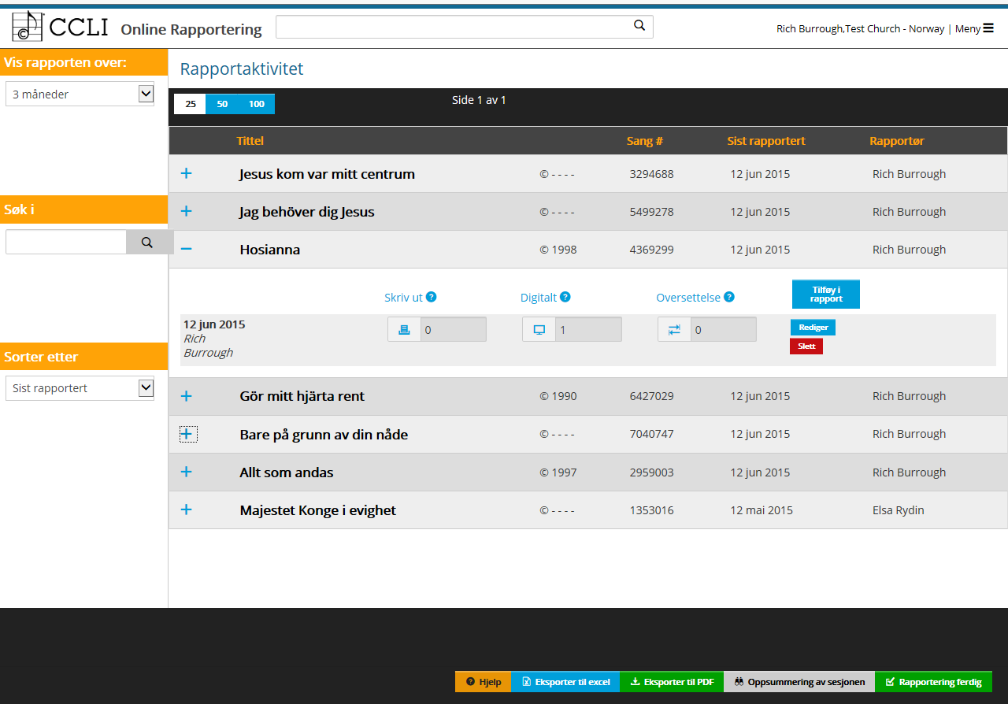Open the 'Sist rapportert' sort dropdown

(x=80, y=388)
